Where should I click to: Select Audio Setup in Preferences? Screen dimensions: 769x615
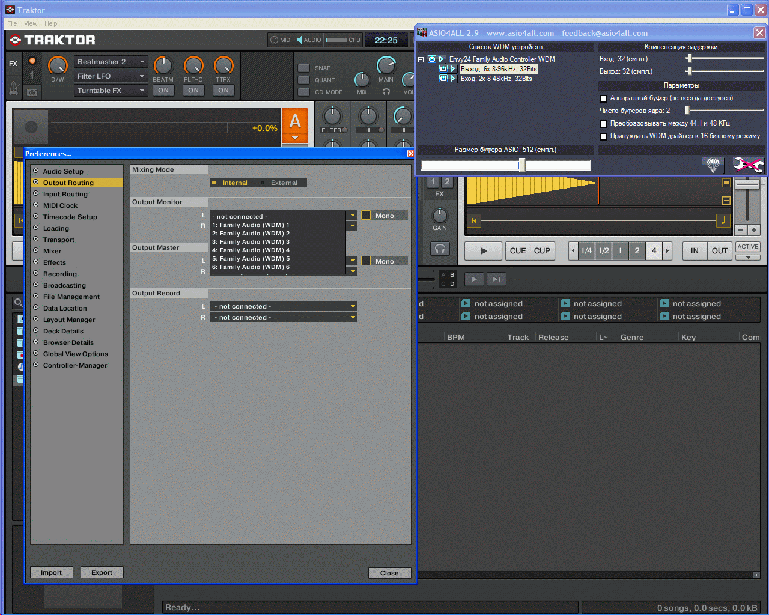tap(63, 171)
